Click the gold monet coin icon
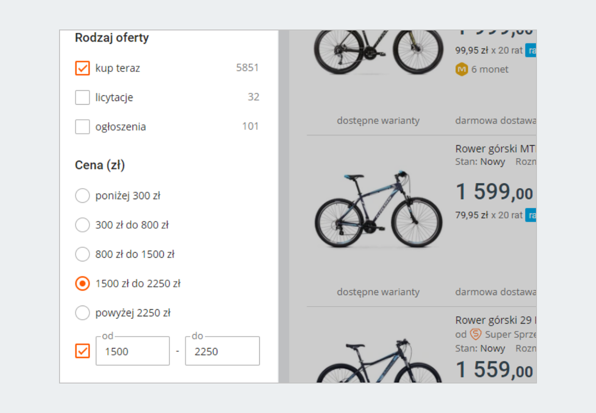 [461, 69]
